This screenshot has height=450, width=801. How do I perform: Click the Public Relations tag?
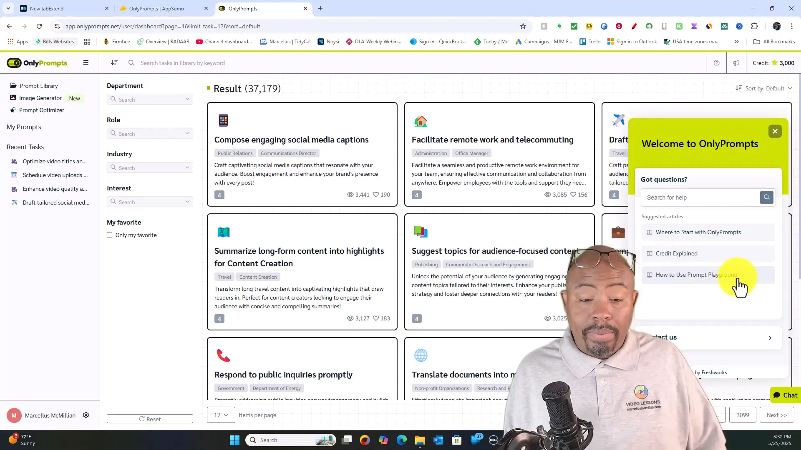click(235, 153)
